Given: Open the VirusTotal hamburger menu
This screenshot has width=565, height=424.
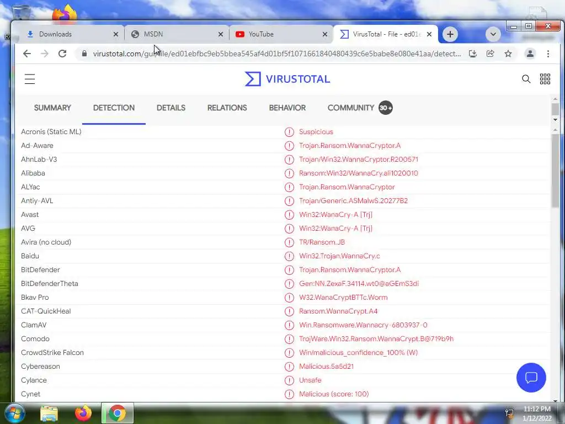Looking at the screenshot, I should (30, 79).
